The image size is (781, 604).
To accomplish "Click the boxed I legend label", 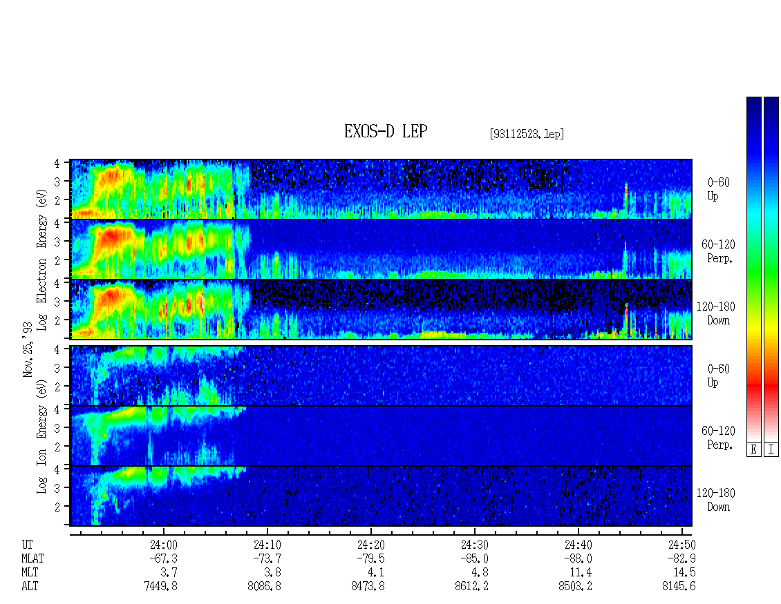I will pos(771,449).
